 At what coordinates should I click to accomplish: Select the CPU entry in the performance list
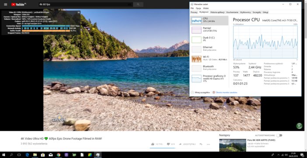click(x=209, y=21)
